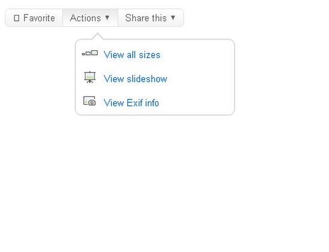Click the Share this button label
Viewport: 329px width, 252px height.
(x=146, y=18)
